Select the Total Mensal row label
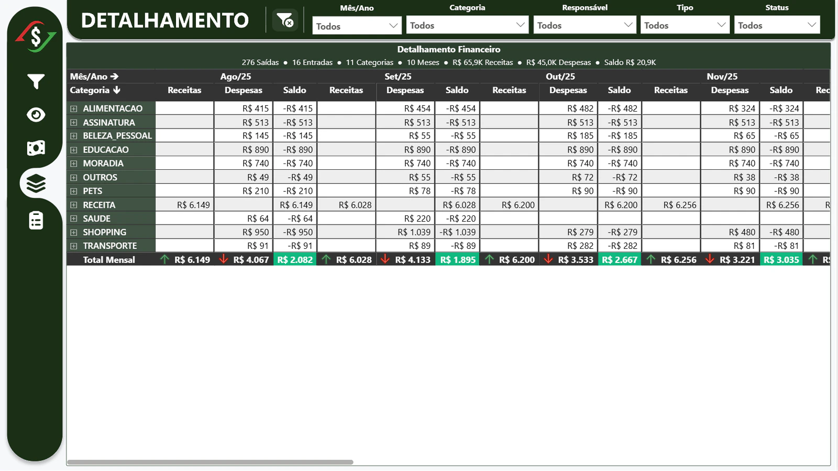 click(109, 260)
